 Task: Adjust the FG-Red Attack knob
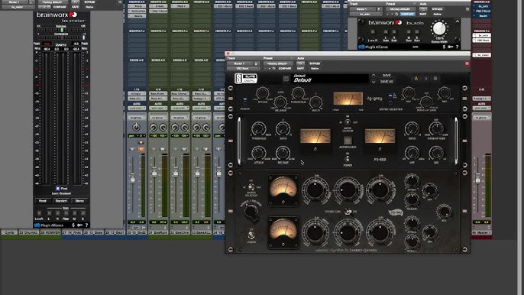click(259, 153)
